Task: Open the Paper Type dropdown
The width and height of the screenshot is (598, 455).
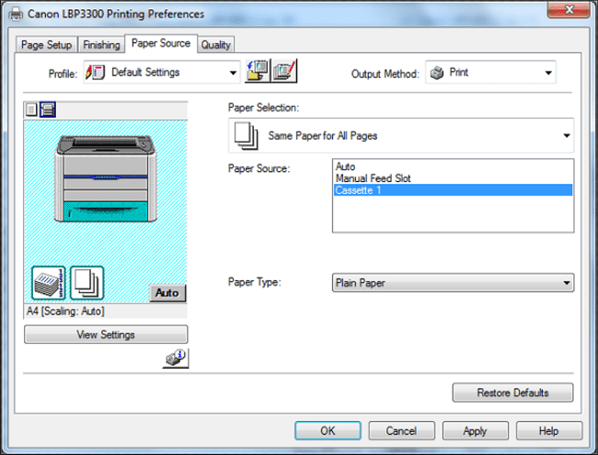Action: (x=453, y=283)
